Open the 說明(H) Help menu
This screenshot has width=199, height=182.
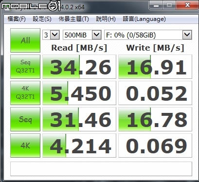[x=106, y=19]
